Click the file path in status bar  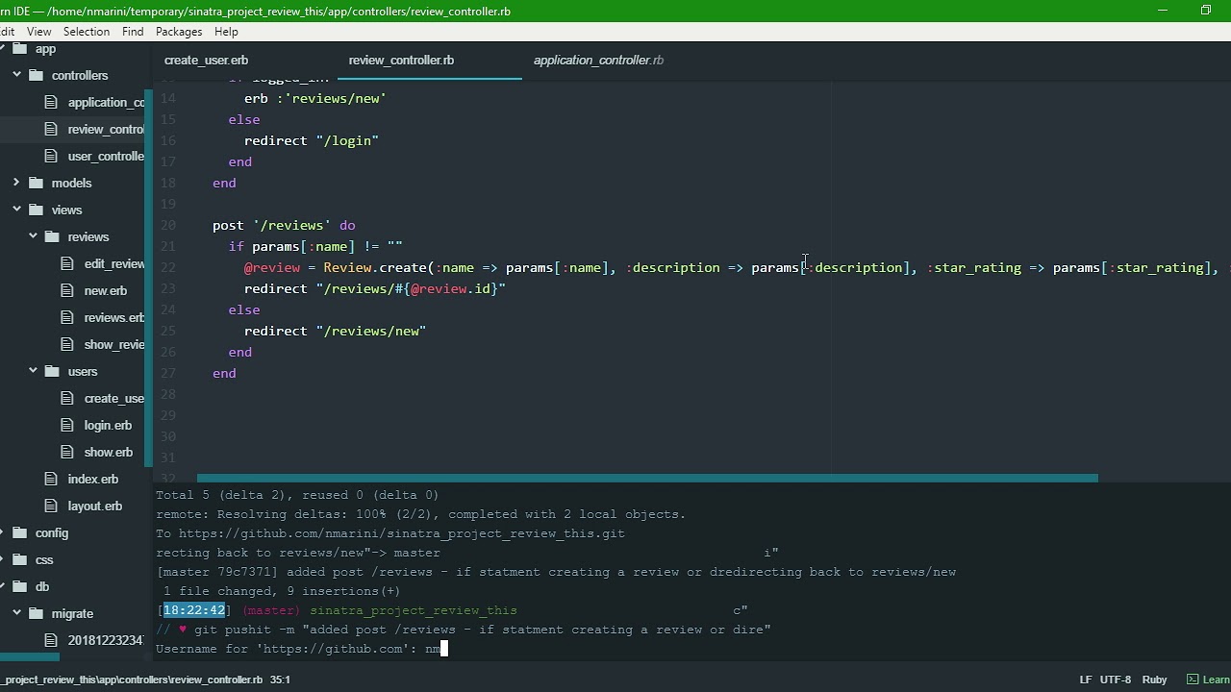click(x=131, y=680)
